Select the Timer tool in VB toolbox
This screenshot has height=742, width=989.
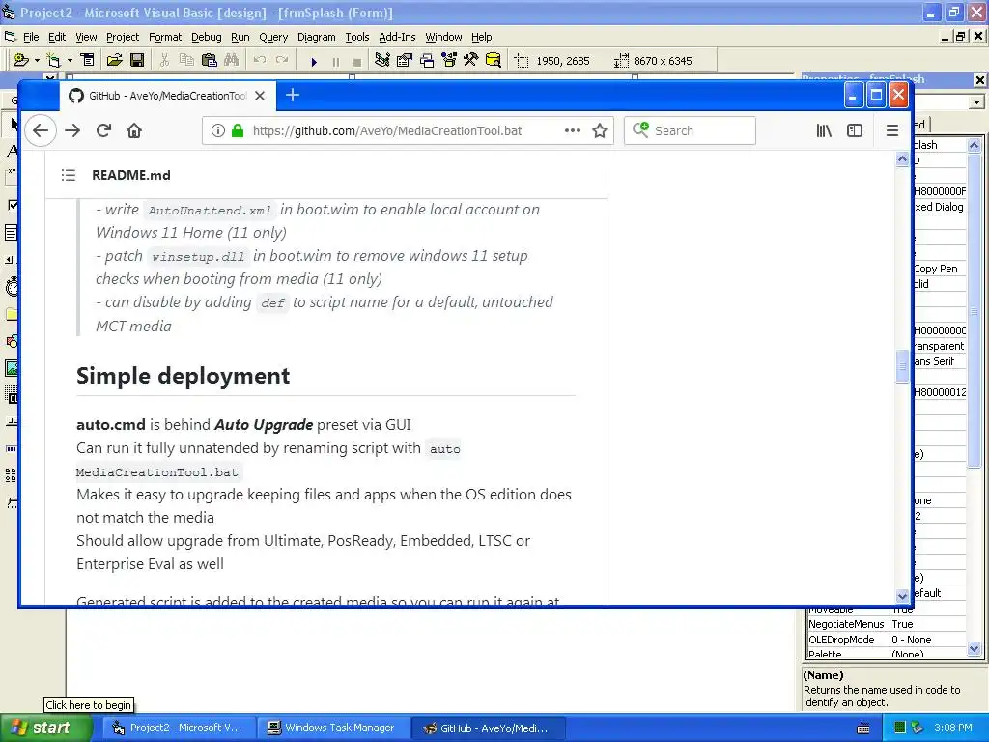11,287
